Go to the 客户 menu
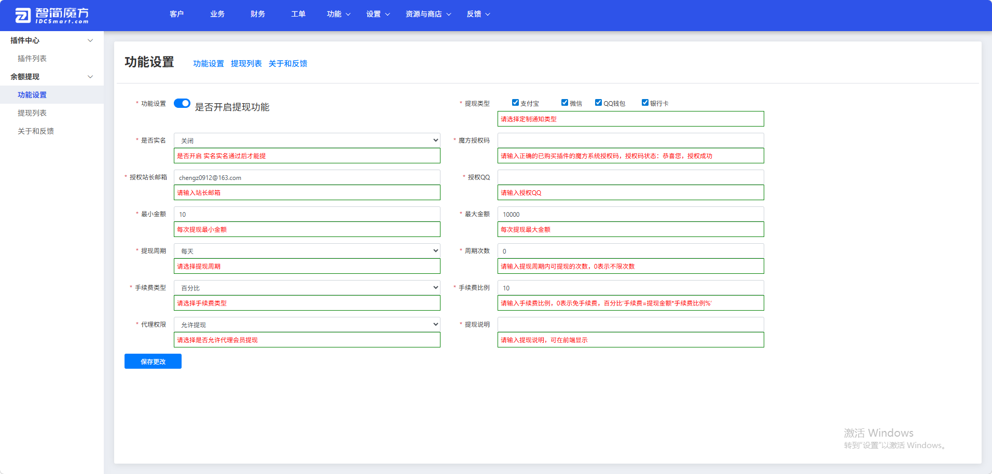992x474 pixels. pos(177,14)
